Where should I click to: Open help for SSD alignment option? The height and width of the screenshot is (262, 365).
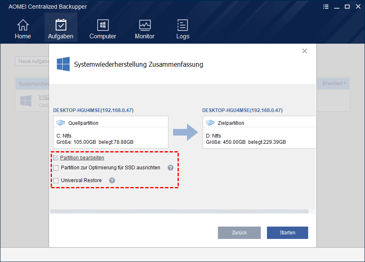coord(171,168)
